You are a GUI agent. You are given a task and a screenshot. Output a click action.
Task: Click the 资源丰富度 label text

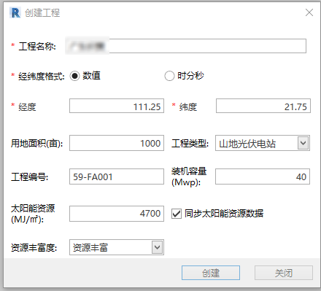click(34, 247)
